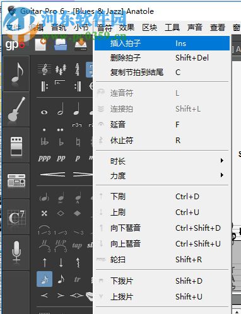The image size is (241, 314).
Task: Choose 向下琶音 menu entry
Action: coord(162,228)
